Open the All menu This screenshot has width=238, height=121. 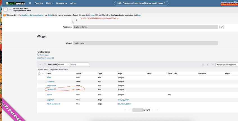pyautogui.click(x=30, y=3)
